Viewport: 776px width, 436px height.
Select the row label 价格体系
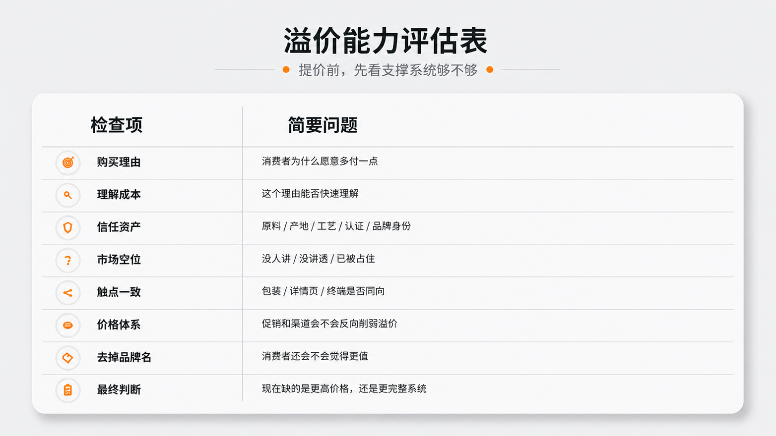pyautogui.click(x=119, y=325)
